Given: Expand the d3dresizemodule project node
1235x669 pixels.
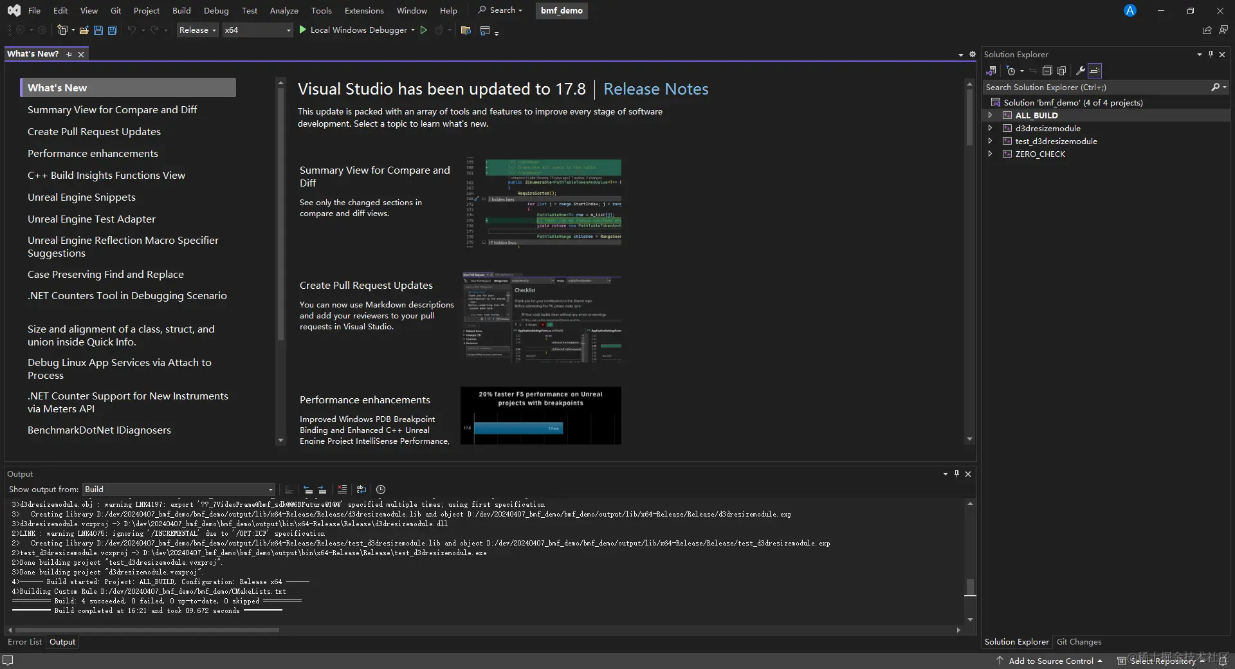Looking at the screenshot, I should coord(990,128).
